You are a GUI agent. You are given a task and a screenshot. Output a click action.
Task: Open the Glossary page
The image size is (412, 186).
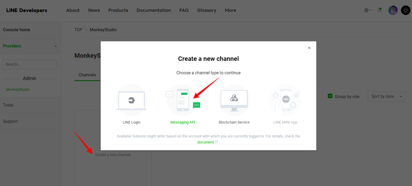tap(207, 10)
